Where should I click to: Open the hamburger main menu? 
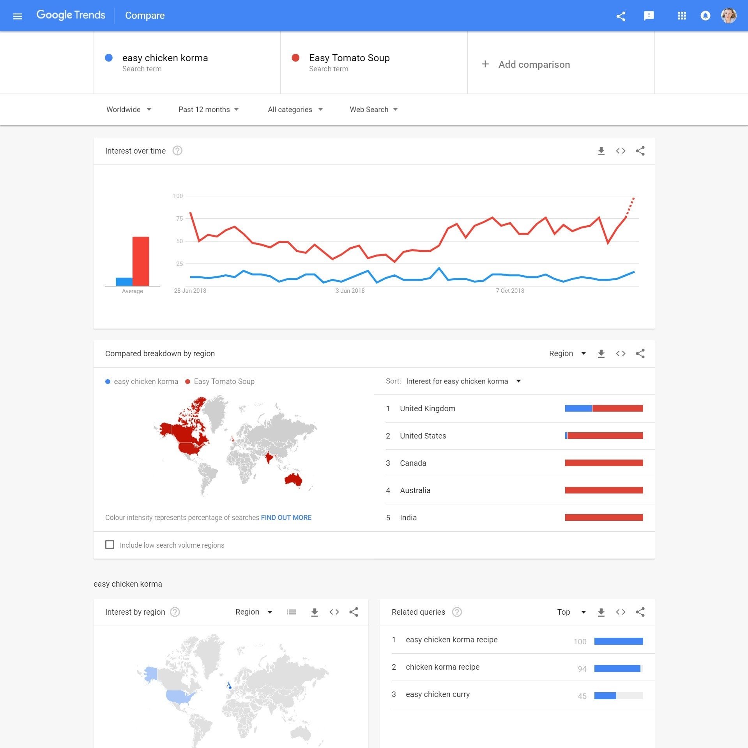(18, 16)
